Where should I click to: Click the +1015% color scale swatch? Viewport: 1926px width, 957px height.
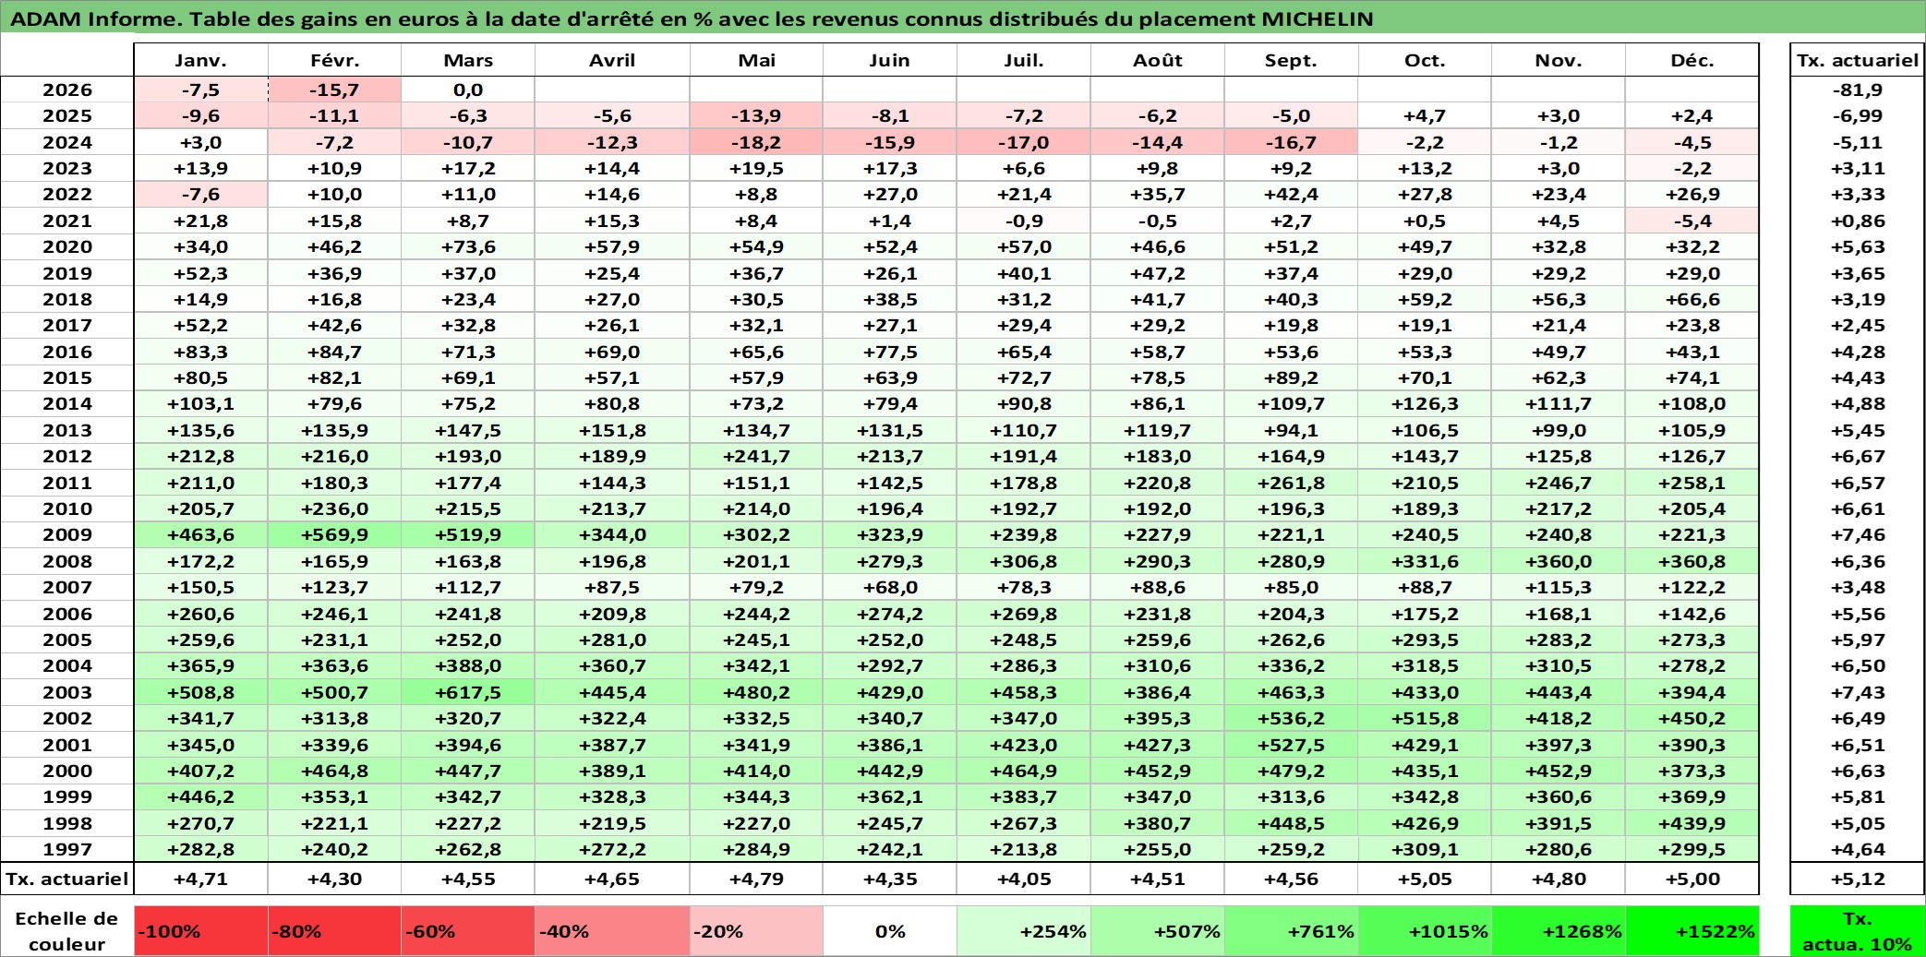click(1425, 931)
